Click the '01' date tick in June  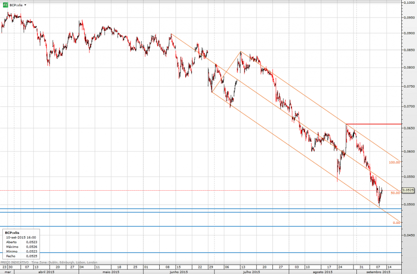[x=146, y=267]
